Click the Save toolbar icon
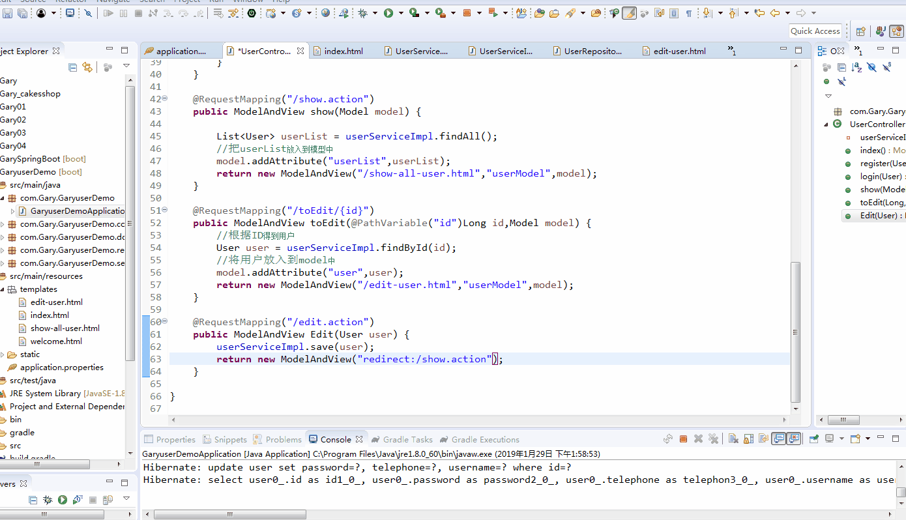 pos(7,13)
